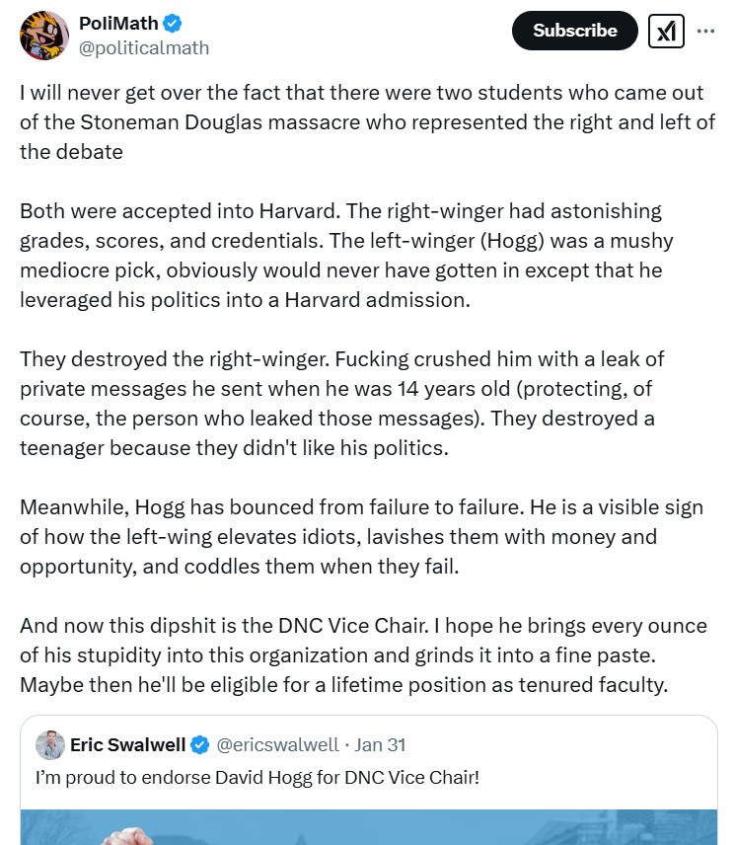Image resolution: width=735 pixels, height=845 pixels.
Task: Subscribe to PoliMath
Action: [574, 31]
